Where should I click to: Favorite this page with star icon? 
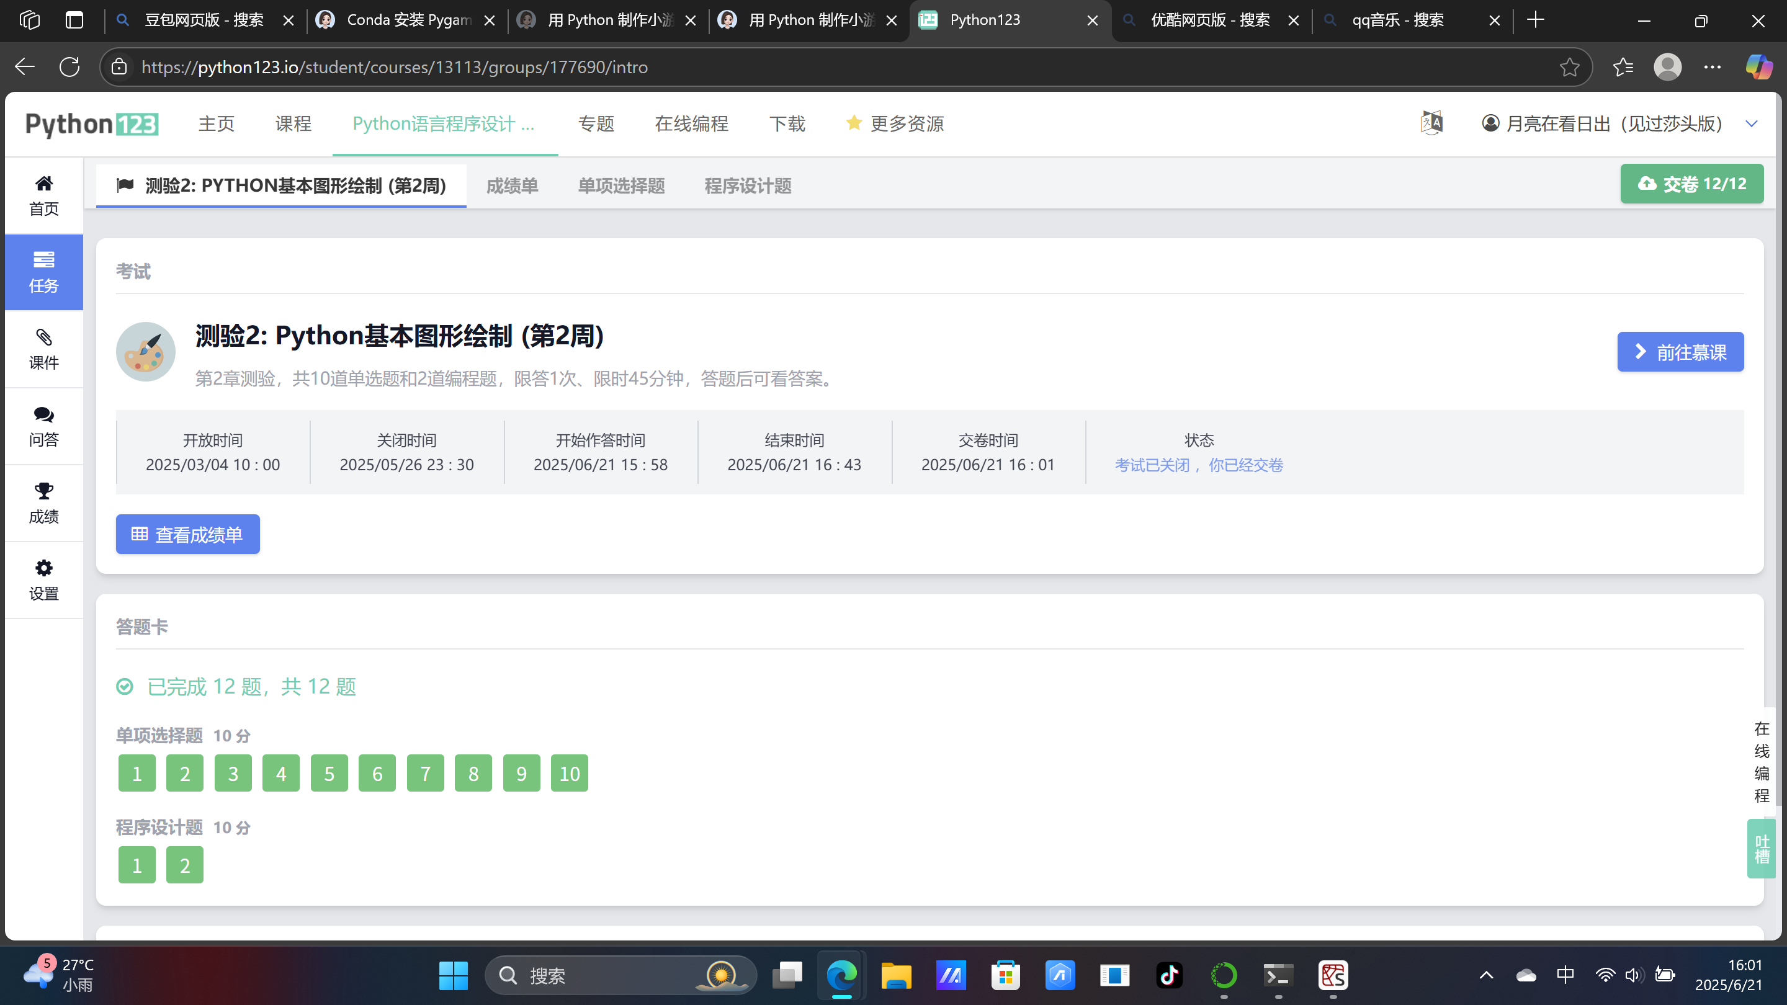(1569, 67)
